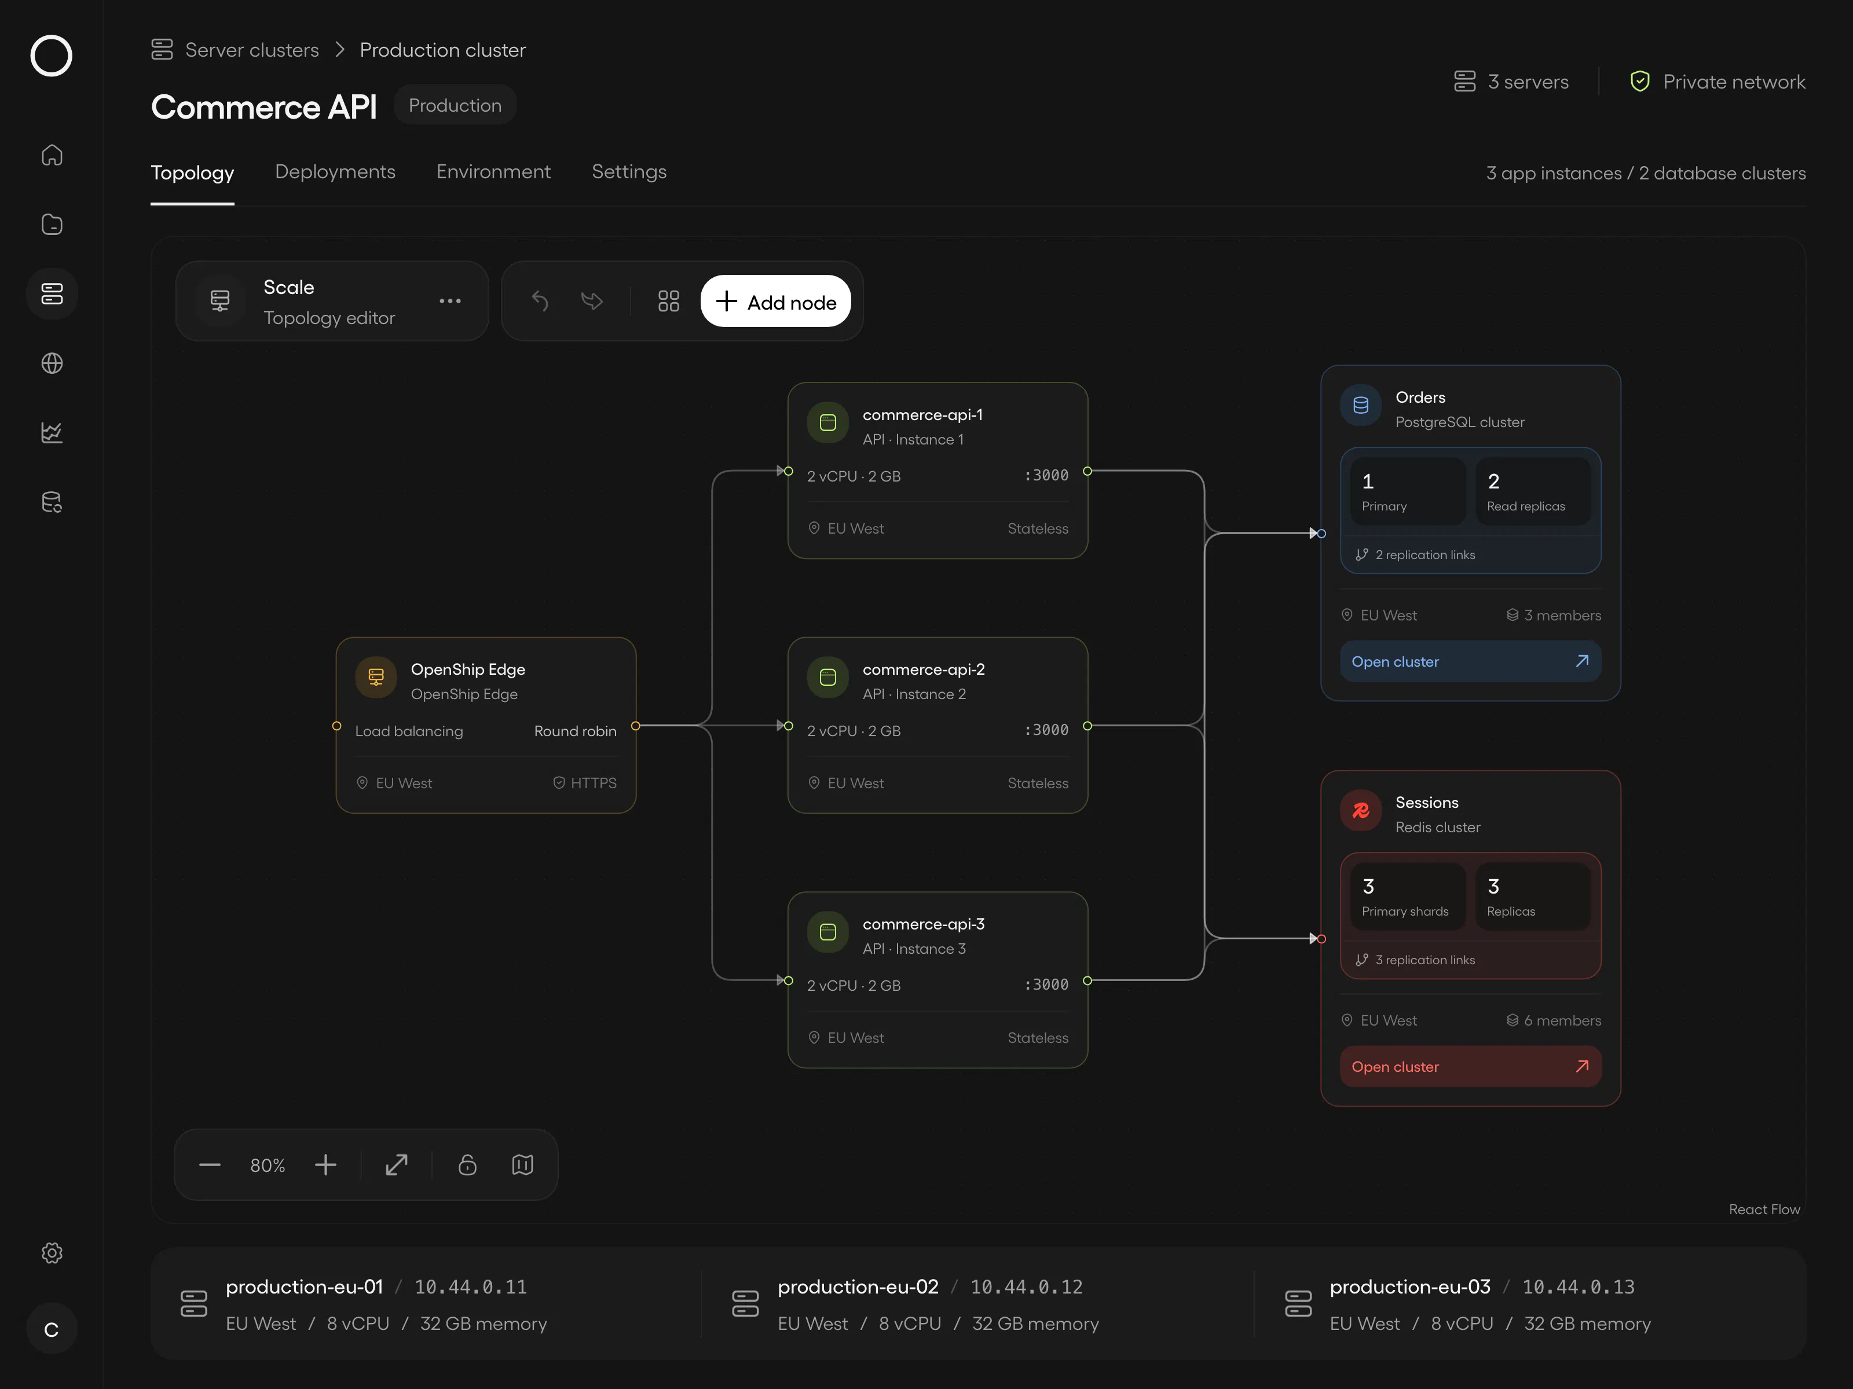The height and width of the screenshot is (1389, 1853).
Task: Toggle the canvas lock icon
Action: (x=467, y=1164)
